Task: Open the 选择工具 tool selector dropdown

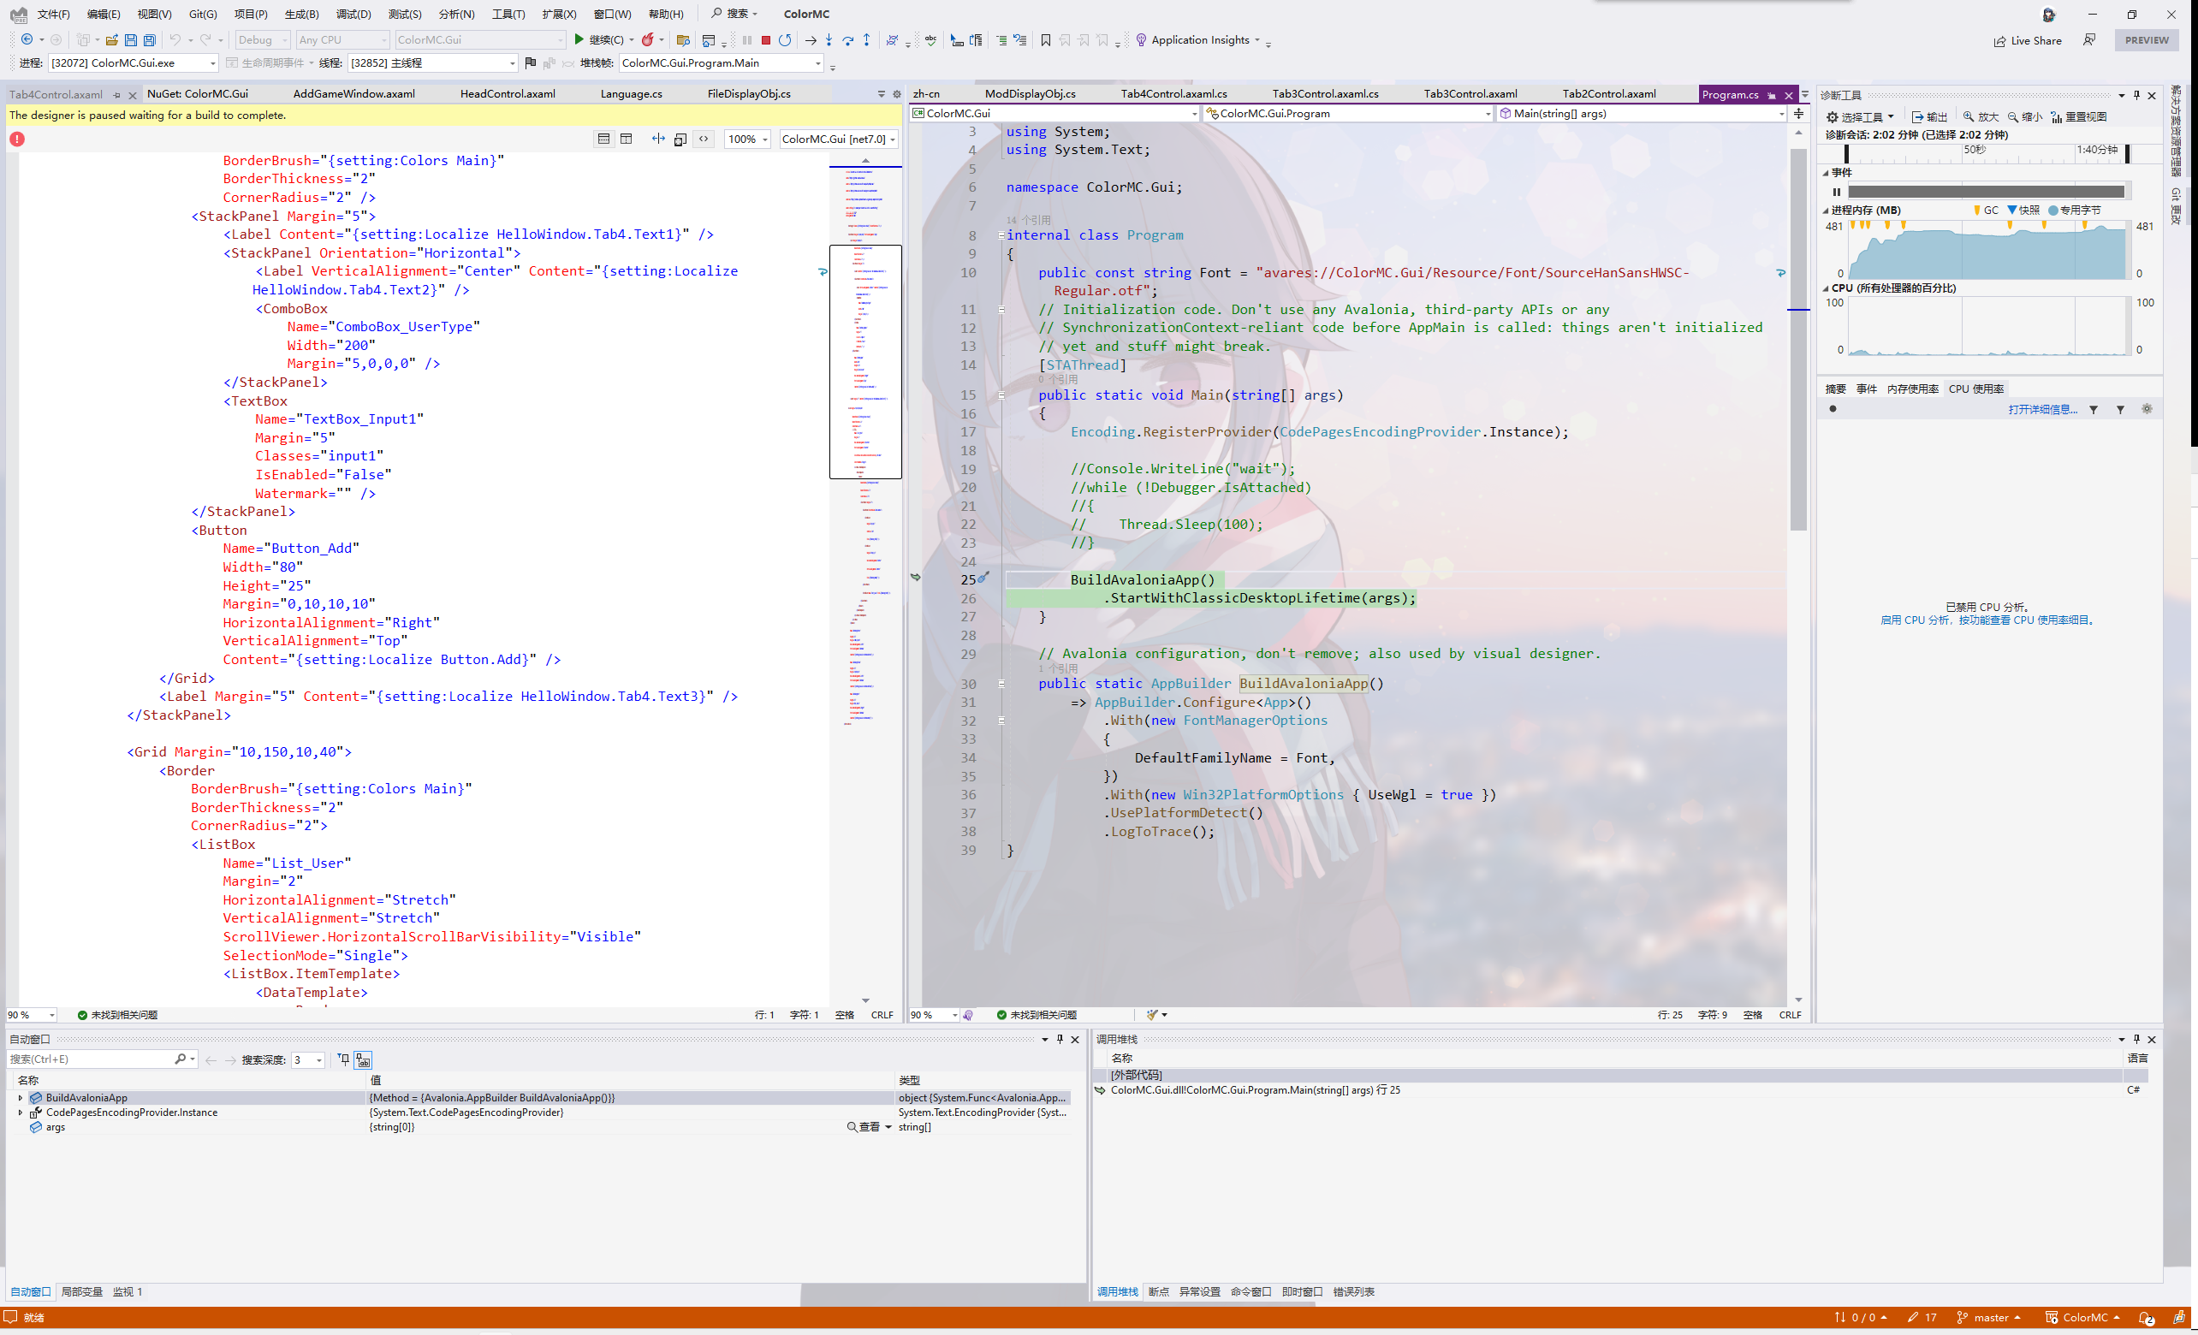Action: click(x=1863, y=117)
